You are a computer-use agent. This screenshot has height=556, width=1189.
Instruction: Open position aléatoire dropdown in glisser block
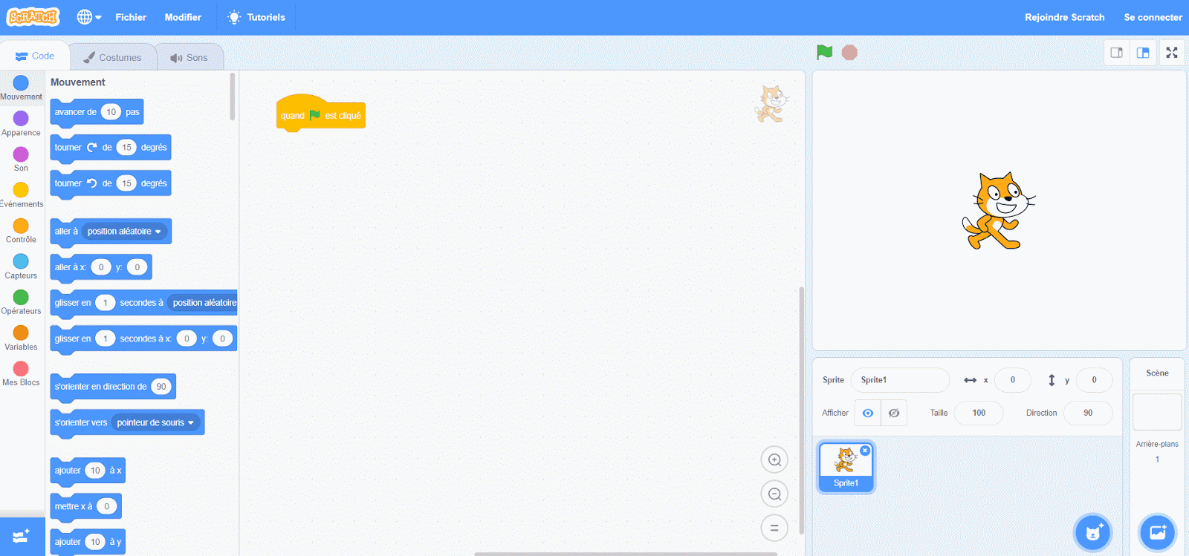pyautogui.click(x=204, y=303)
